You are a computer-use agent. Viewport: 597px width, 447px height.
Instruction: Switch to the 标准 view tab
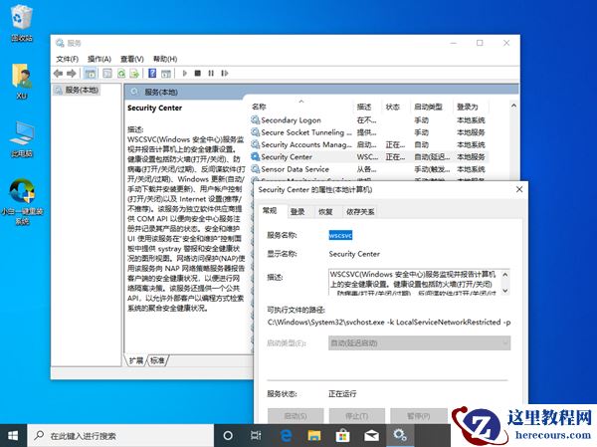(x=157, y=360)
